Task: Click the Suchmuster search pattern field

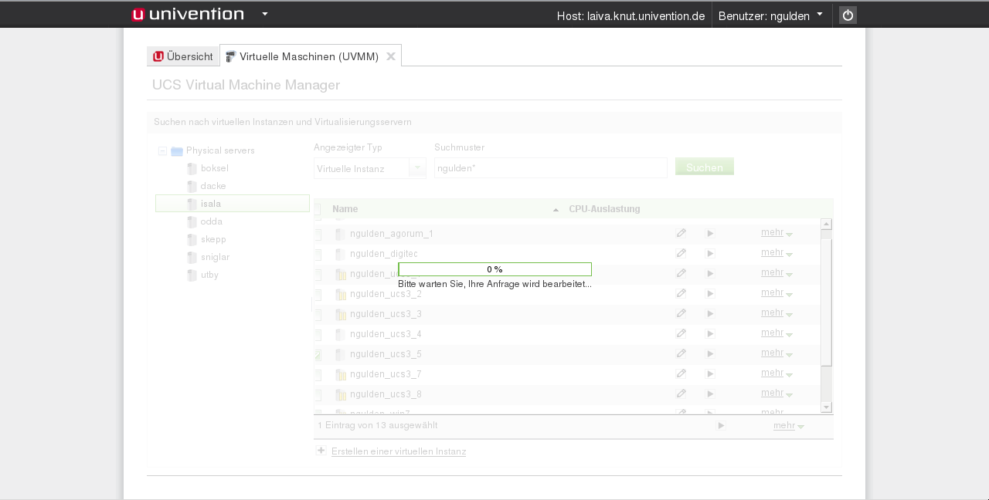Action: click(550, 168)
